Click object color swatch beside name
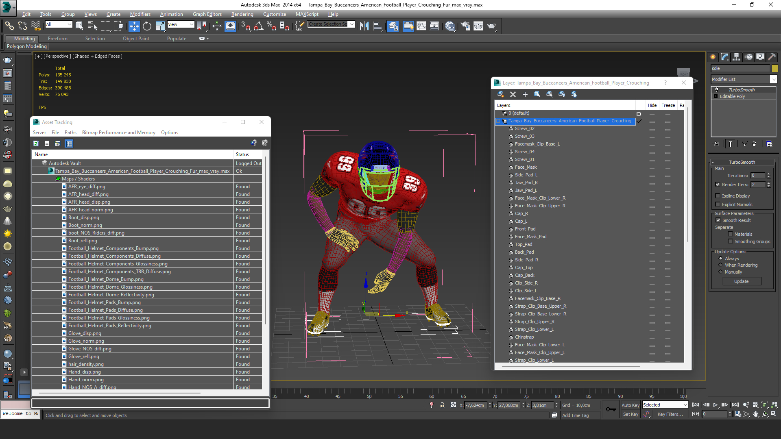The image size is (781, 439). click(x=775, y=68)
